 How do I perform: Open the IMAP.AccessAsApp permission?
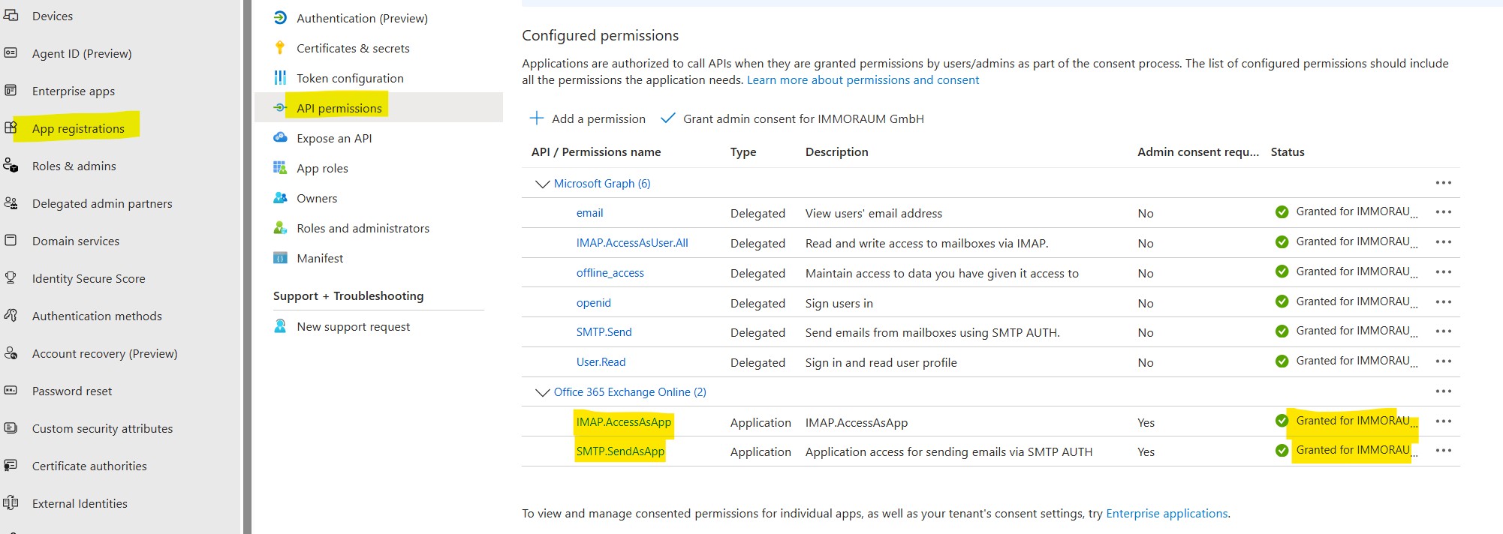tap(623, 422)
